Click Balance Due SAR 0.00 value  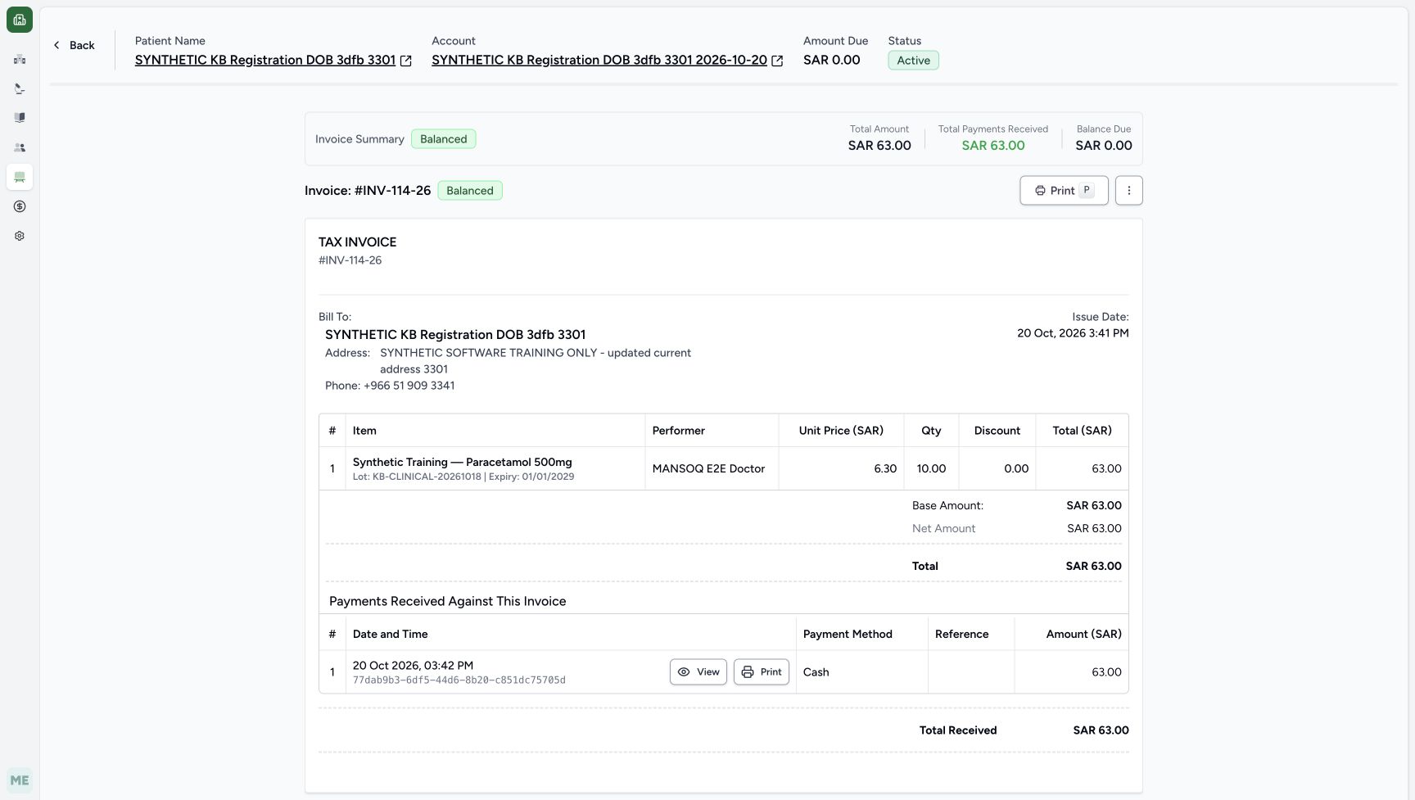[x=1104, y=146]
